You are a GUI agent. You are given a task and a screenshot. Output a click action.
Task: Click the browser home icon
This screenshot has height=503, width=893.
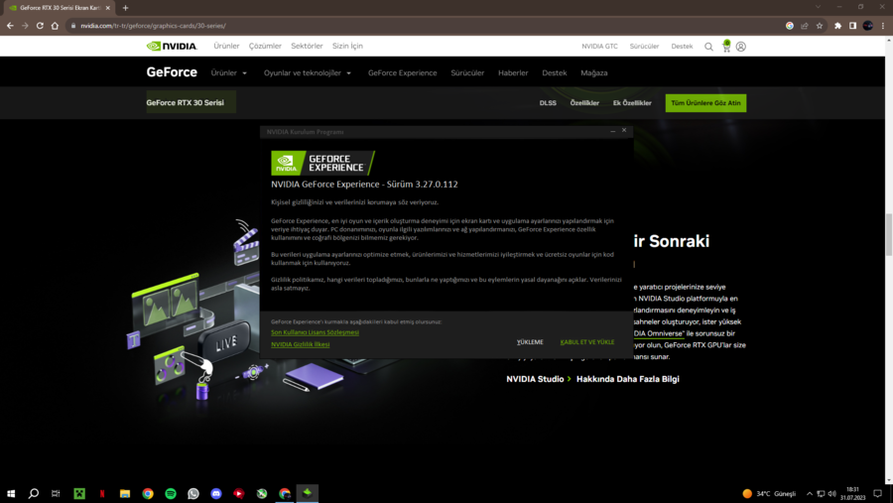pos(55,26)
